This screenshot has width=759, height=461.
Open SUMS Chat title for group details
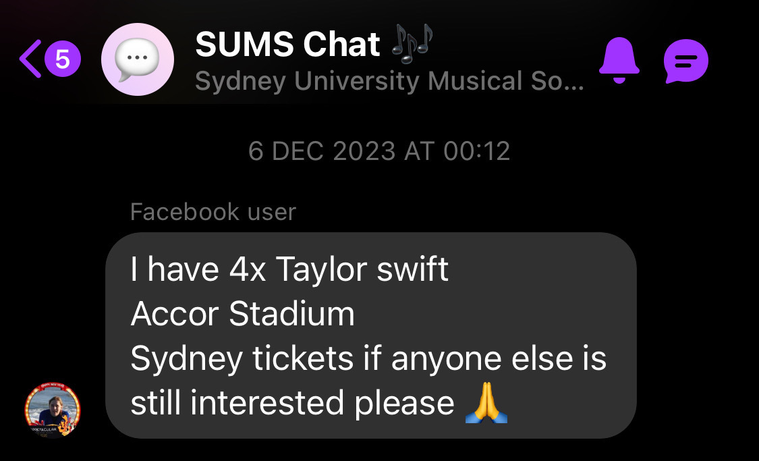coord(287,45)
